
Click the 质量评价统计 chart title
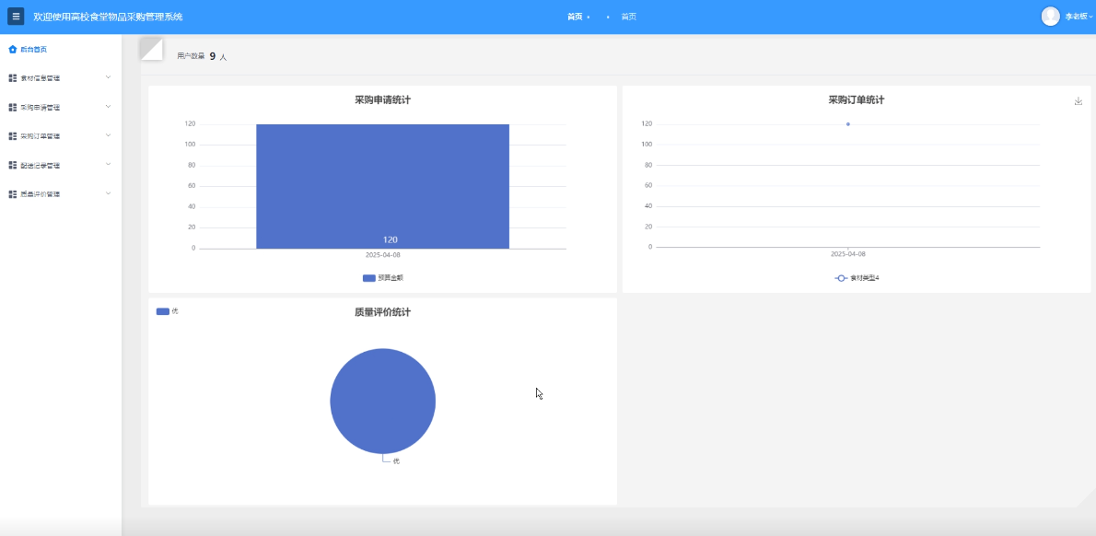tap(382, 312)
